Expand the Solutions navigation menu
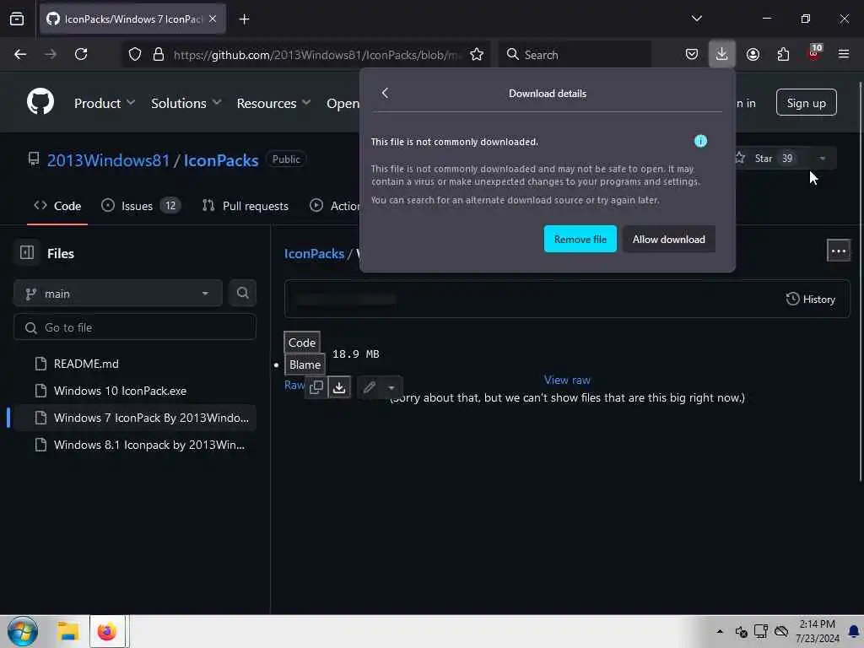 (x=186, y=103)
